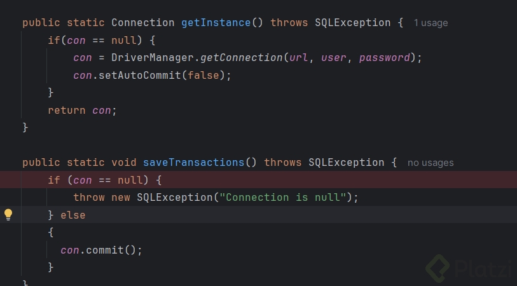517x286 pixels.
Task: Click the getConnection method call
Action: coord(241,58)
